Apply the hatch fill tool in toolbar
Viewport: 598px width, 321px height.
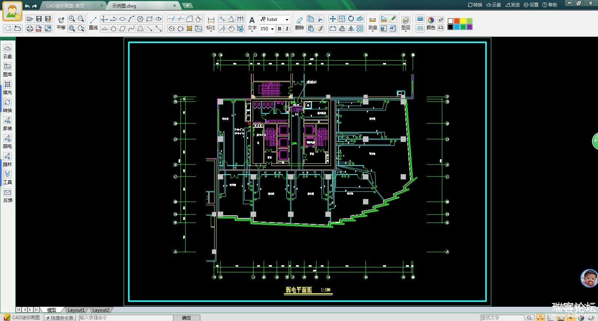pos(189,28)
